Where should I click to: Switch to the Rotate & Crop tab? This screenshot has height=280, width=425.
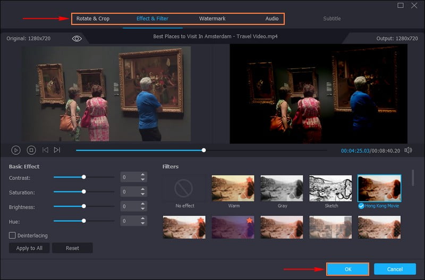click(x=93, y=19)
